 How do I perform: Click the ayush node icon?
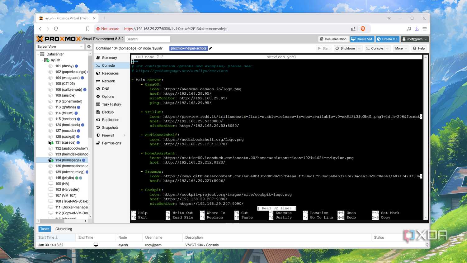47,60
